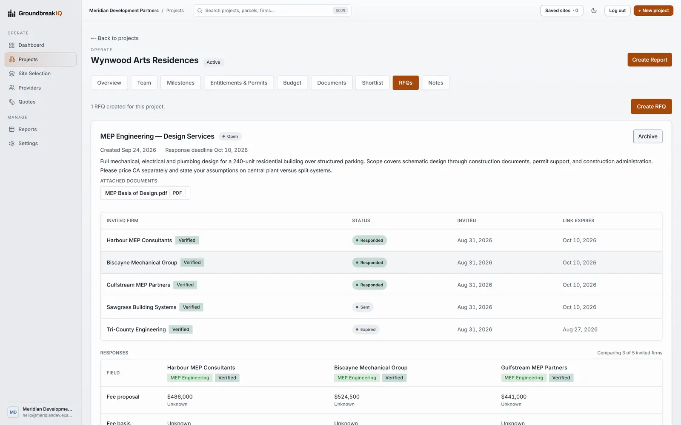Click Gulfstream MEP Partners in invited firms

point(138,285)
